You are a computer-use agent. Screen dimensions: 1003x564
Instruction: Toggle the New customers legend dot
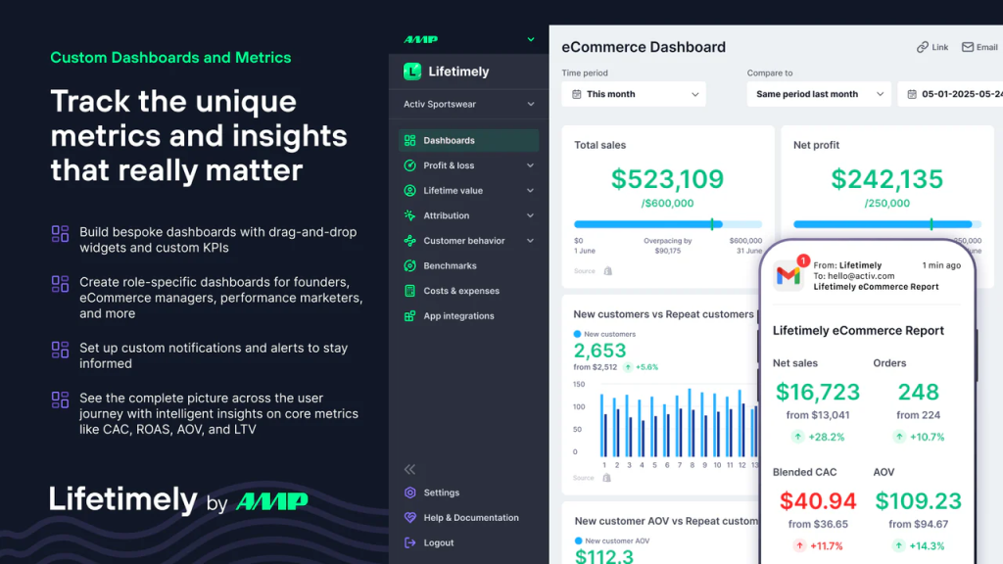pos(578,333)
